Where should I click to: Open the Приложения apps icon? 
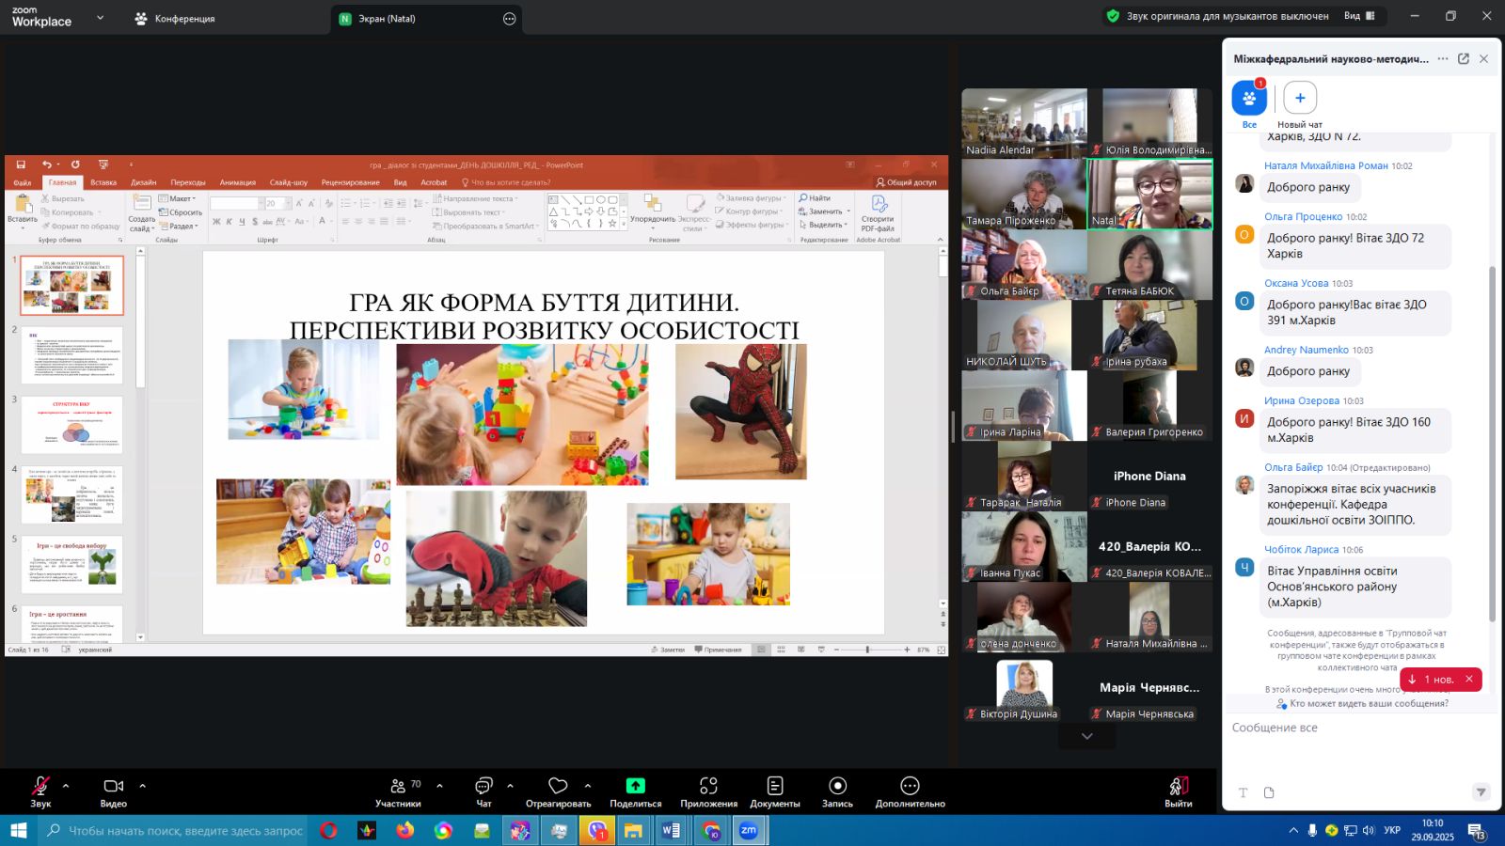708,790
